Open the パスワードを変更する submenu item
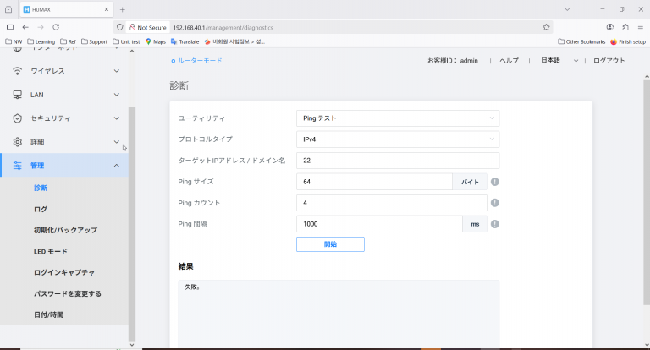The image size is (650, 350). click(68, 293)
